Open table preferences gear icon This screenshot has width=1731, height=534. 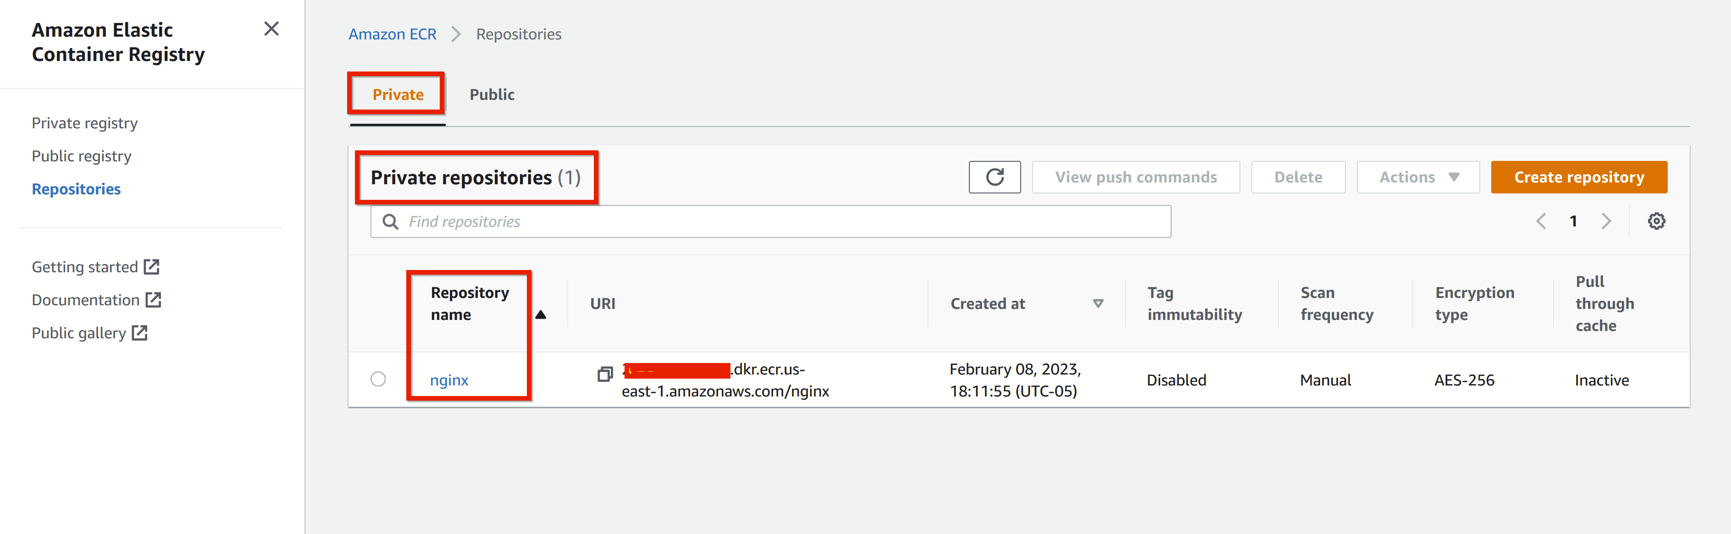tap(1656, 221)
